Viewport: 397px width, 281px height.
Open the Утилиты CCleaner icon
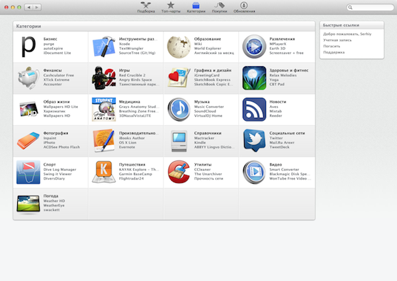(179, 172)
